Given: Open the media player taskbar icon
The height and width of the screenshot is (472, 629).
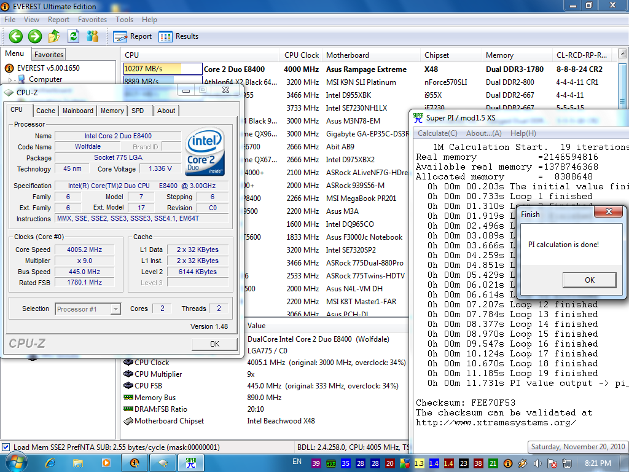Looking at the screenshot, I should pyautogui.click(x=106, y=463).
